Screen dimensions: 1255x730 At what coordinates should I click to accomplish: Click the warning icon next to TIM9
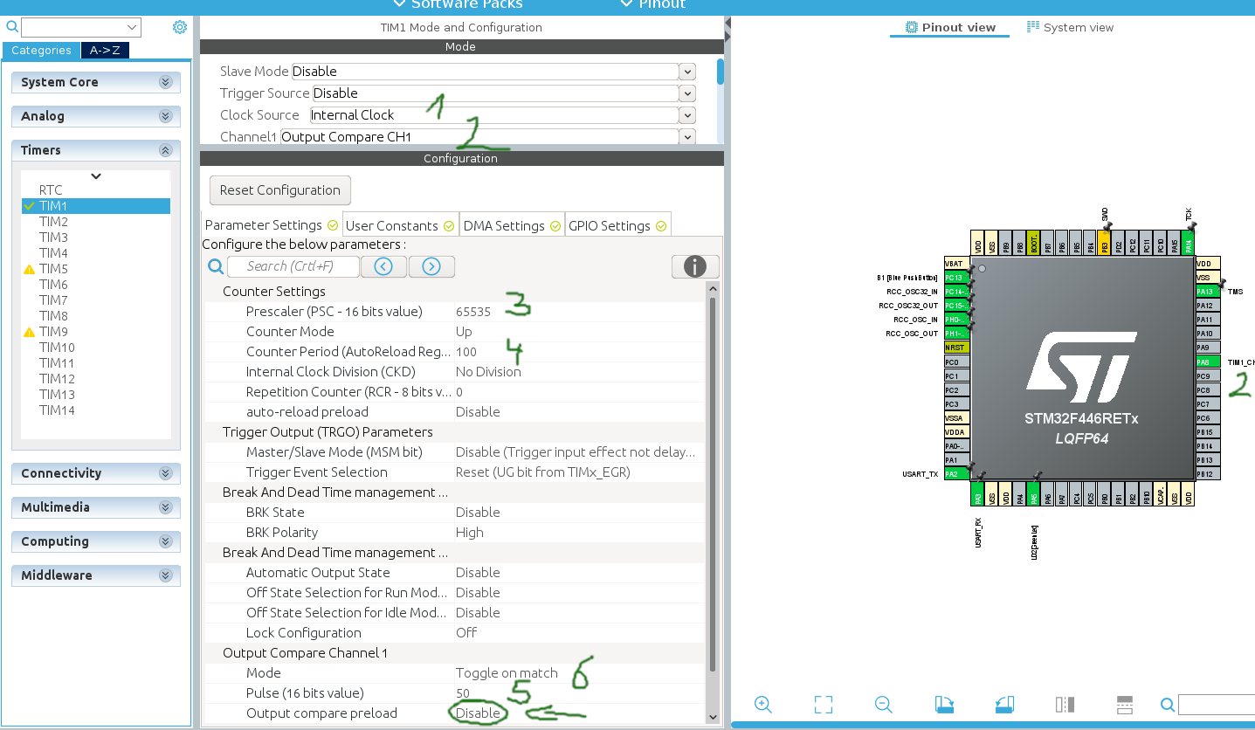(30, 333)
